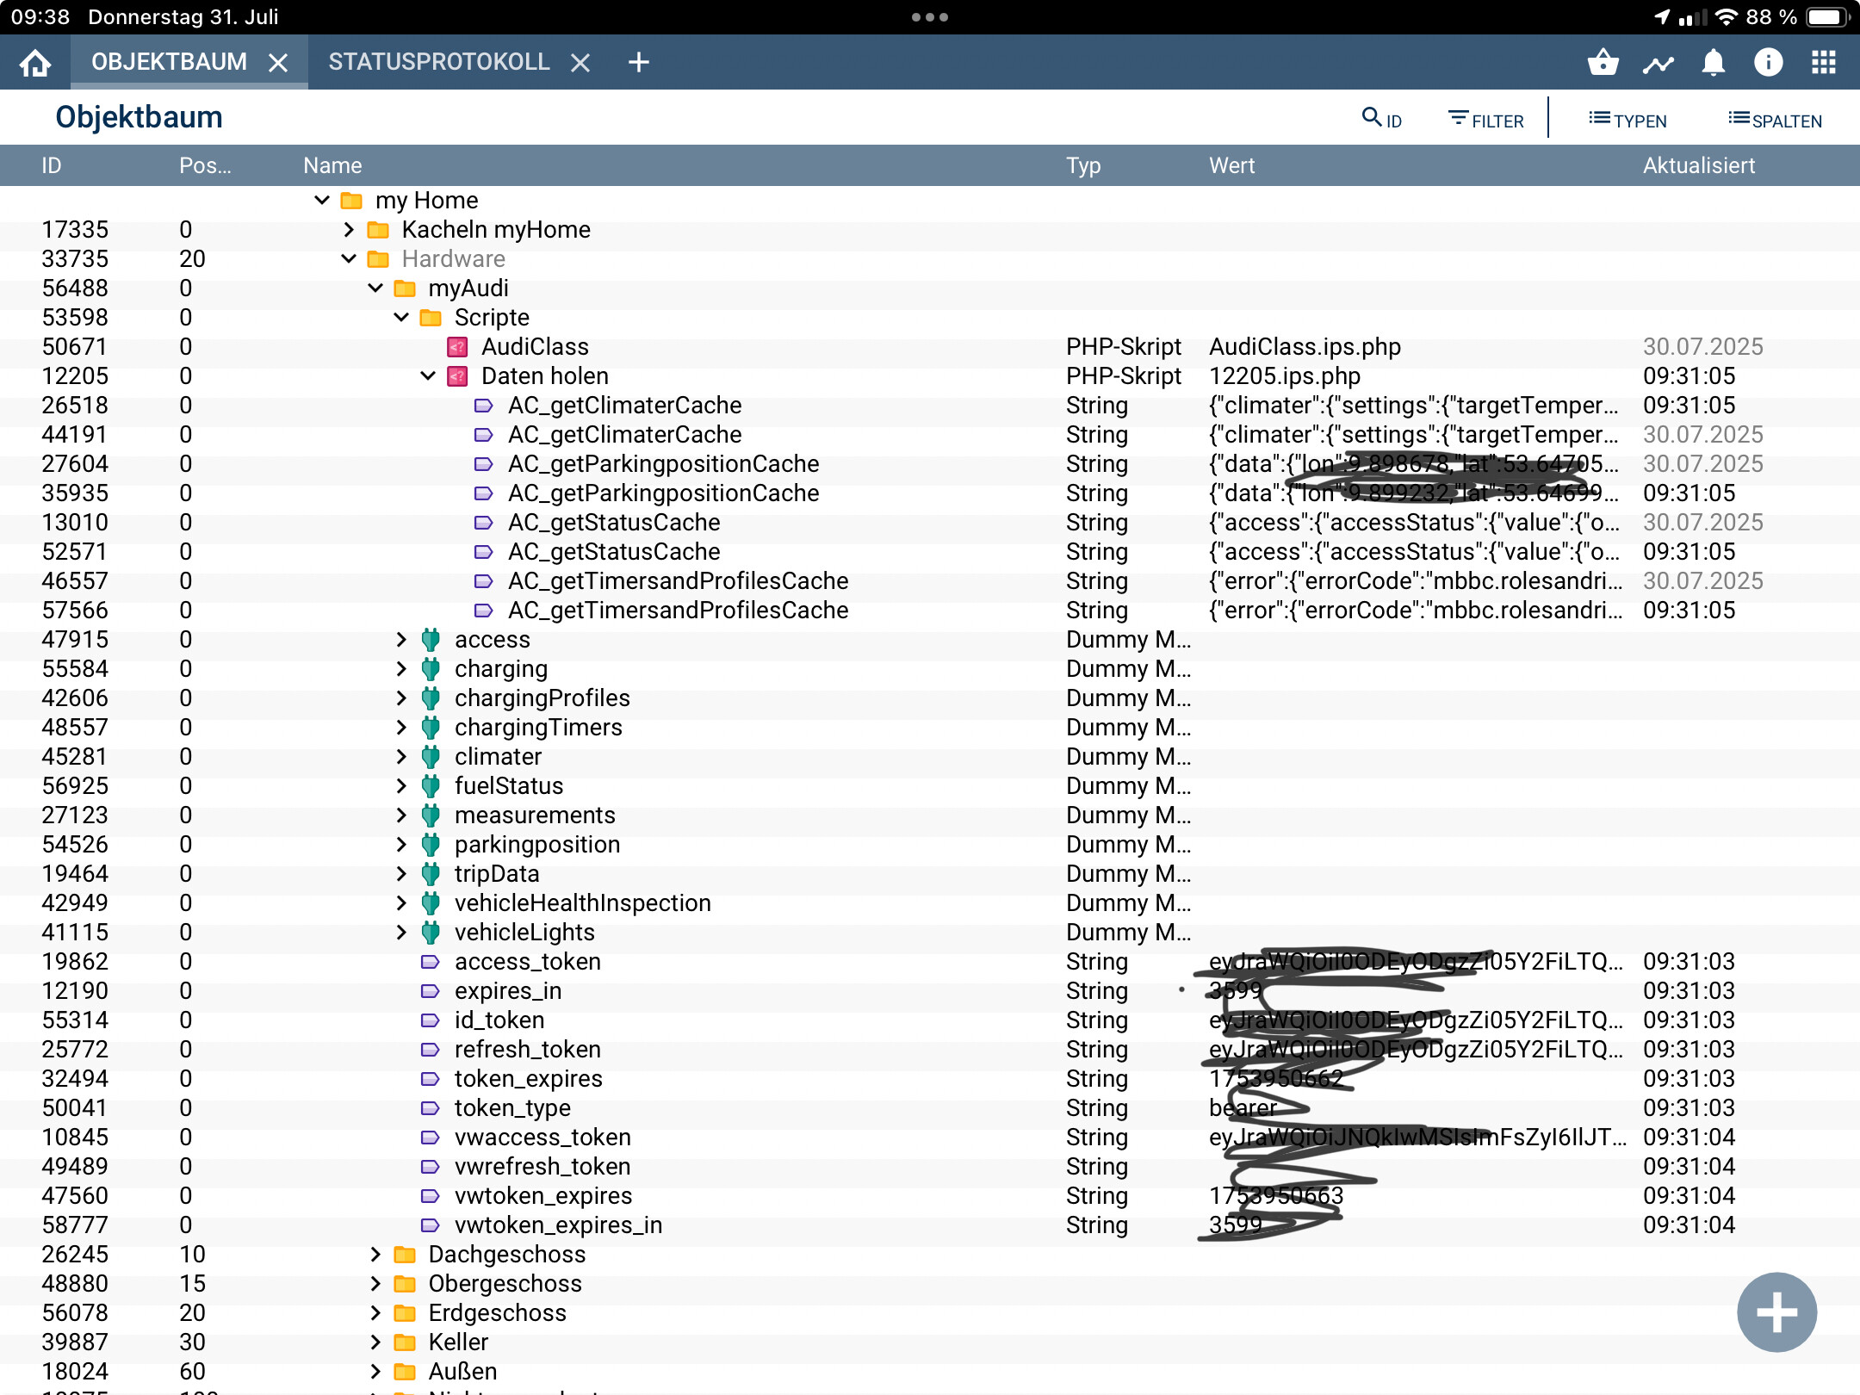Collapse the Daten holen script node
The image size is (1860, 1395).
428,375
